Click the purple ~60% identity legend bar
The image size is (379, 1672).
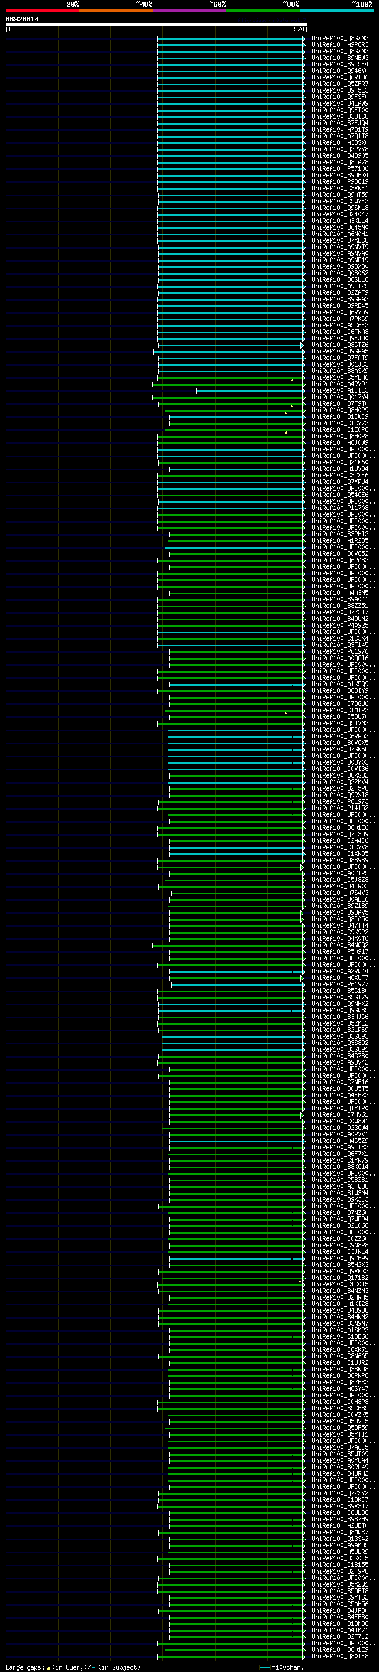coord(189,11)
